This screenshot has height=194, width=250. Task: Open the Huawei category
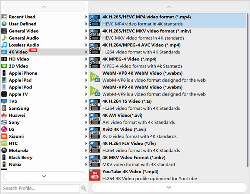click(44, 115)
